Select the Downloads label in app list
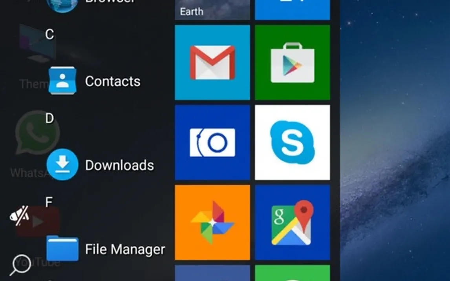This screenshot has width=450, height=281. tap(119, 165)
